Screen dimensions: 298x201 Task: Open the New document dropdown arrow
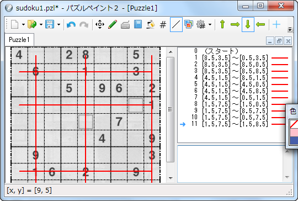click(23, 24)
